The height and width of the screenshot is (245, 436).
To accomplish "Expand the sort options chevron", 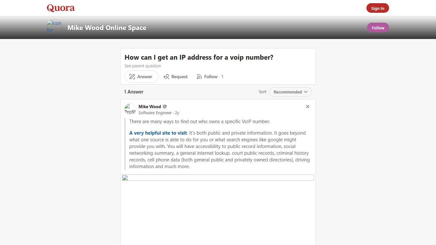I will (x=306, y=92).
